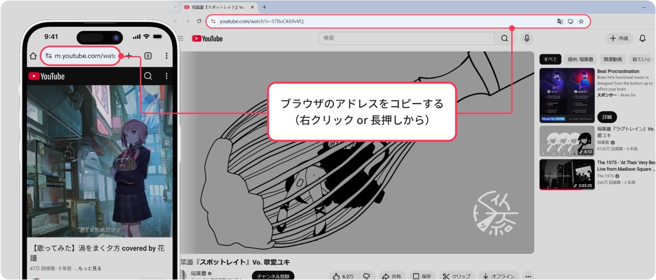Open the YouTube hamburger guide menu
This screenshot has height=280, width=656.
tap(181, 38)
